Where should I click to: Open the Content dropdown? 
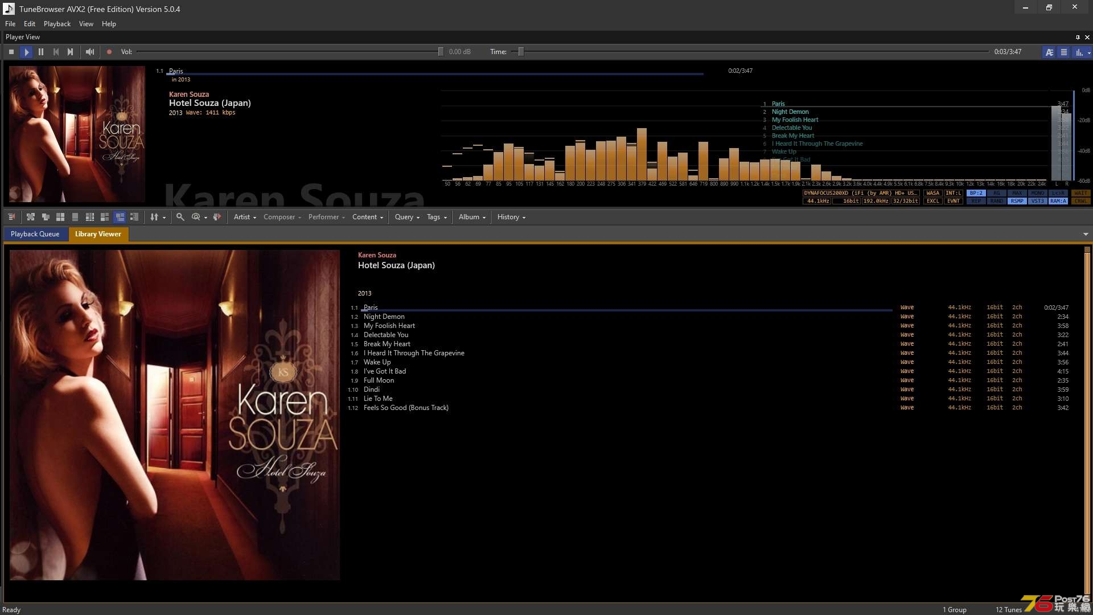pos(368,217)
